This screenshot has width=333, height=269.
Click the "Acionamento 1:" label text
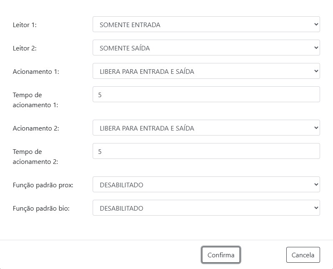pos(36,72)
